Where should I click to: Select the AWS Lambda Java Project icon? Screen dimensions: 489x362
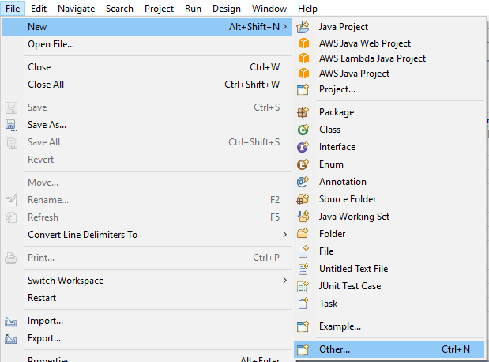[303, 58]
